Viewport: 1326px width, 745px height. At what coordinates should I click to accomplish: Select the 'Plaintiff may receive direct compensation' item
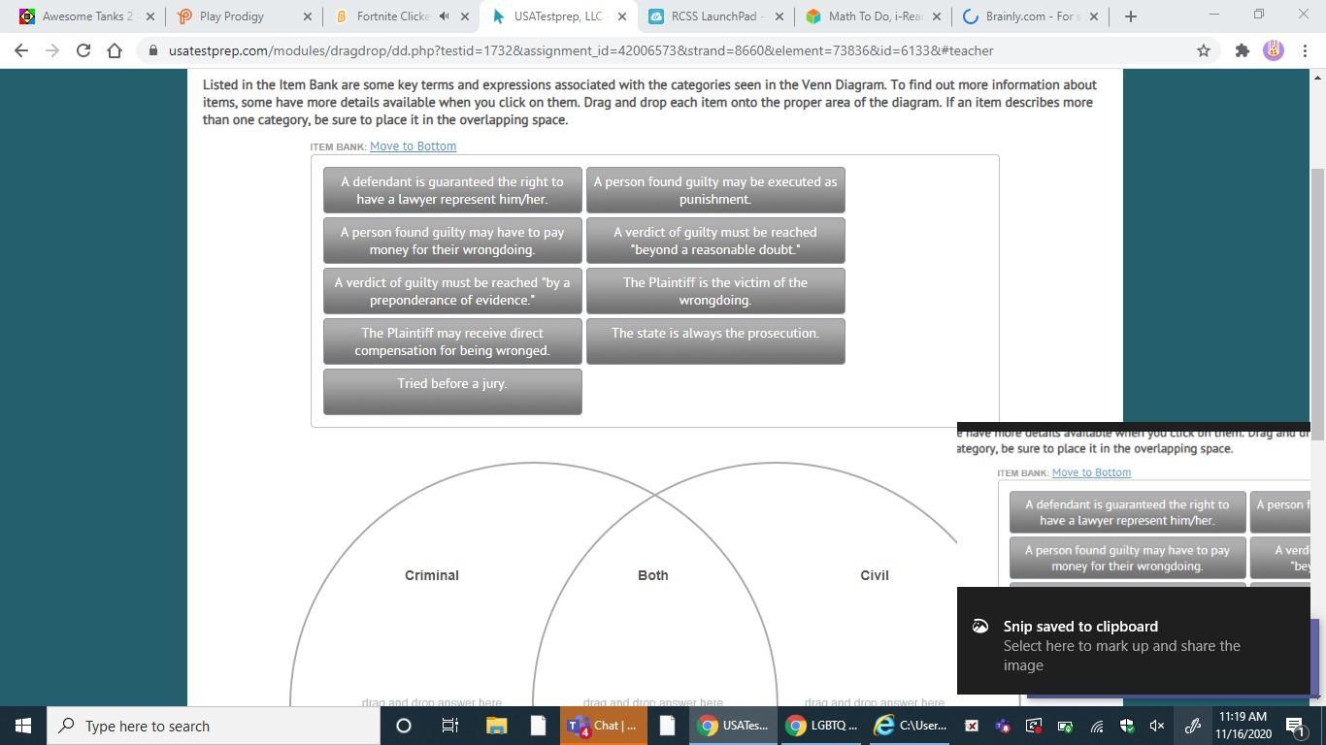(x=452, y=341)
